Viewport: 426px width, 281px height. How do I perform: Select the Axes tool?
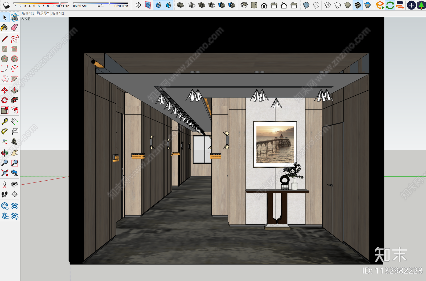pyautogui.click(x=5, y=141)
